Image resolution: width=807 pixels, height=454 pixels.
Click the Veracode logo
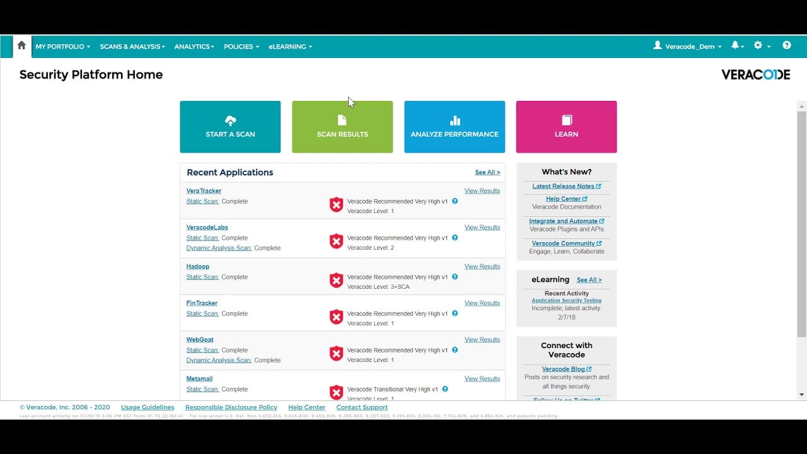755,74
